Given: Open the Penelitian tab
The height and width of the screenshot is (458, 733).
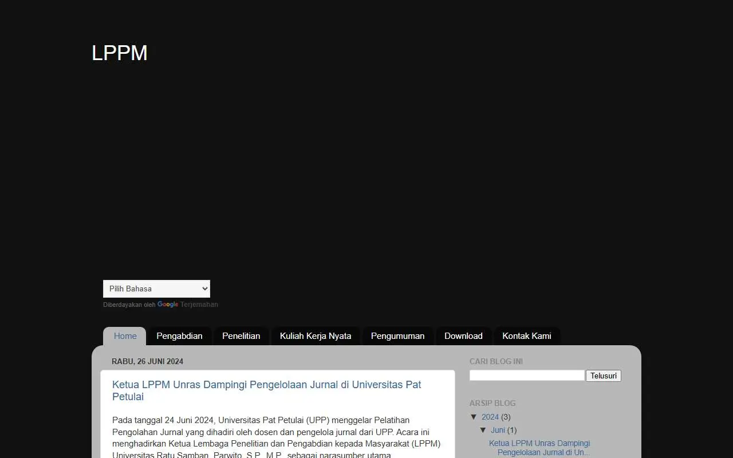Looking at the screenshot, I should tap(241, 336).
